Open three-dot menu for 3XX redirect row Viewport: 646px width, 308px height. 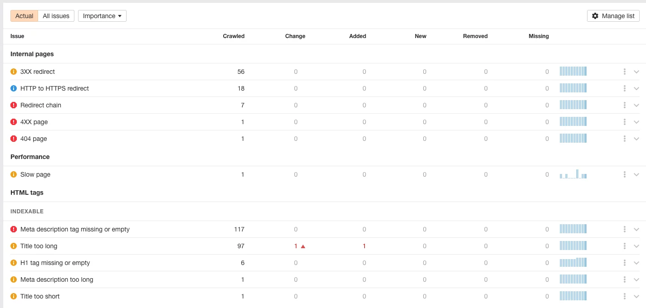(x=625, y=72)
